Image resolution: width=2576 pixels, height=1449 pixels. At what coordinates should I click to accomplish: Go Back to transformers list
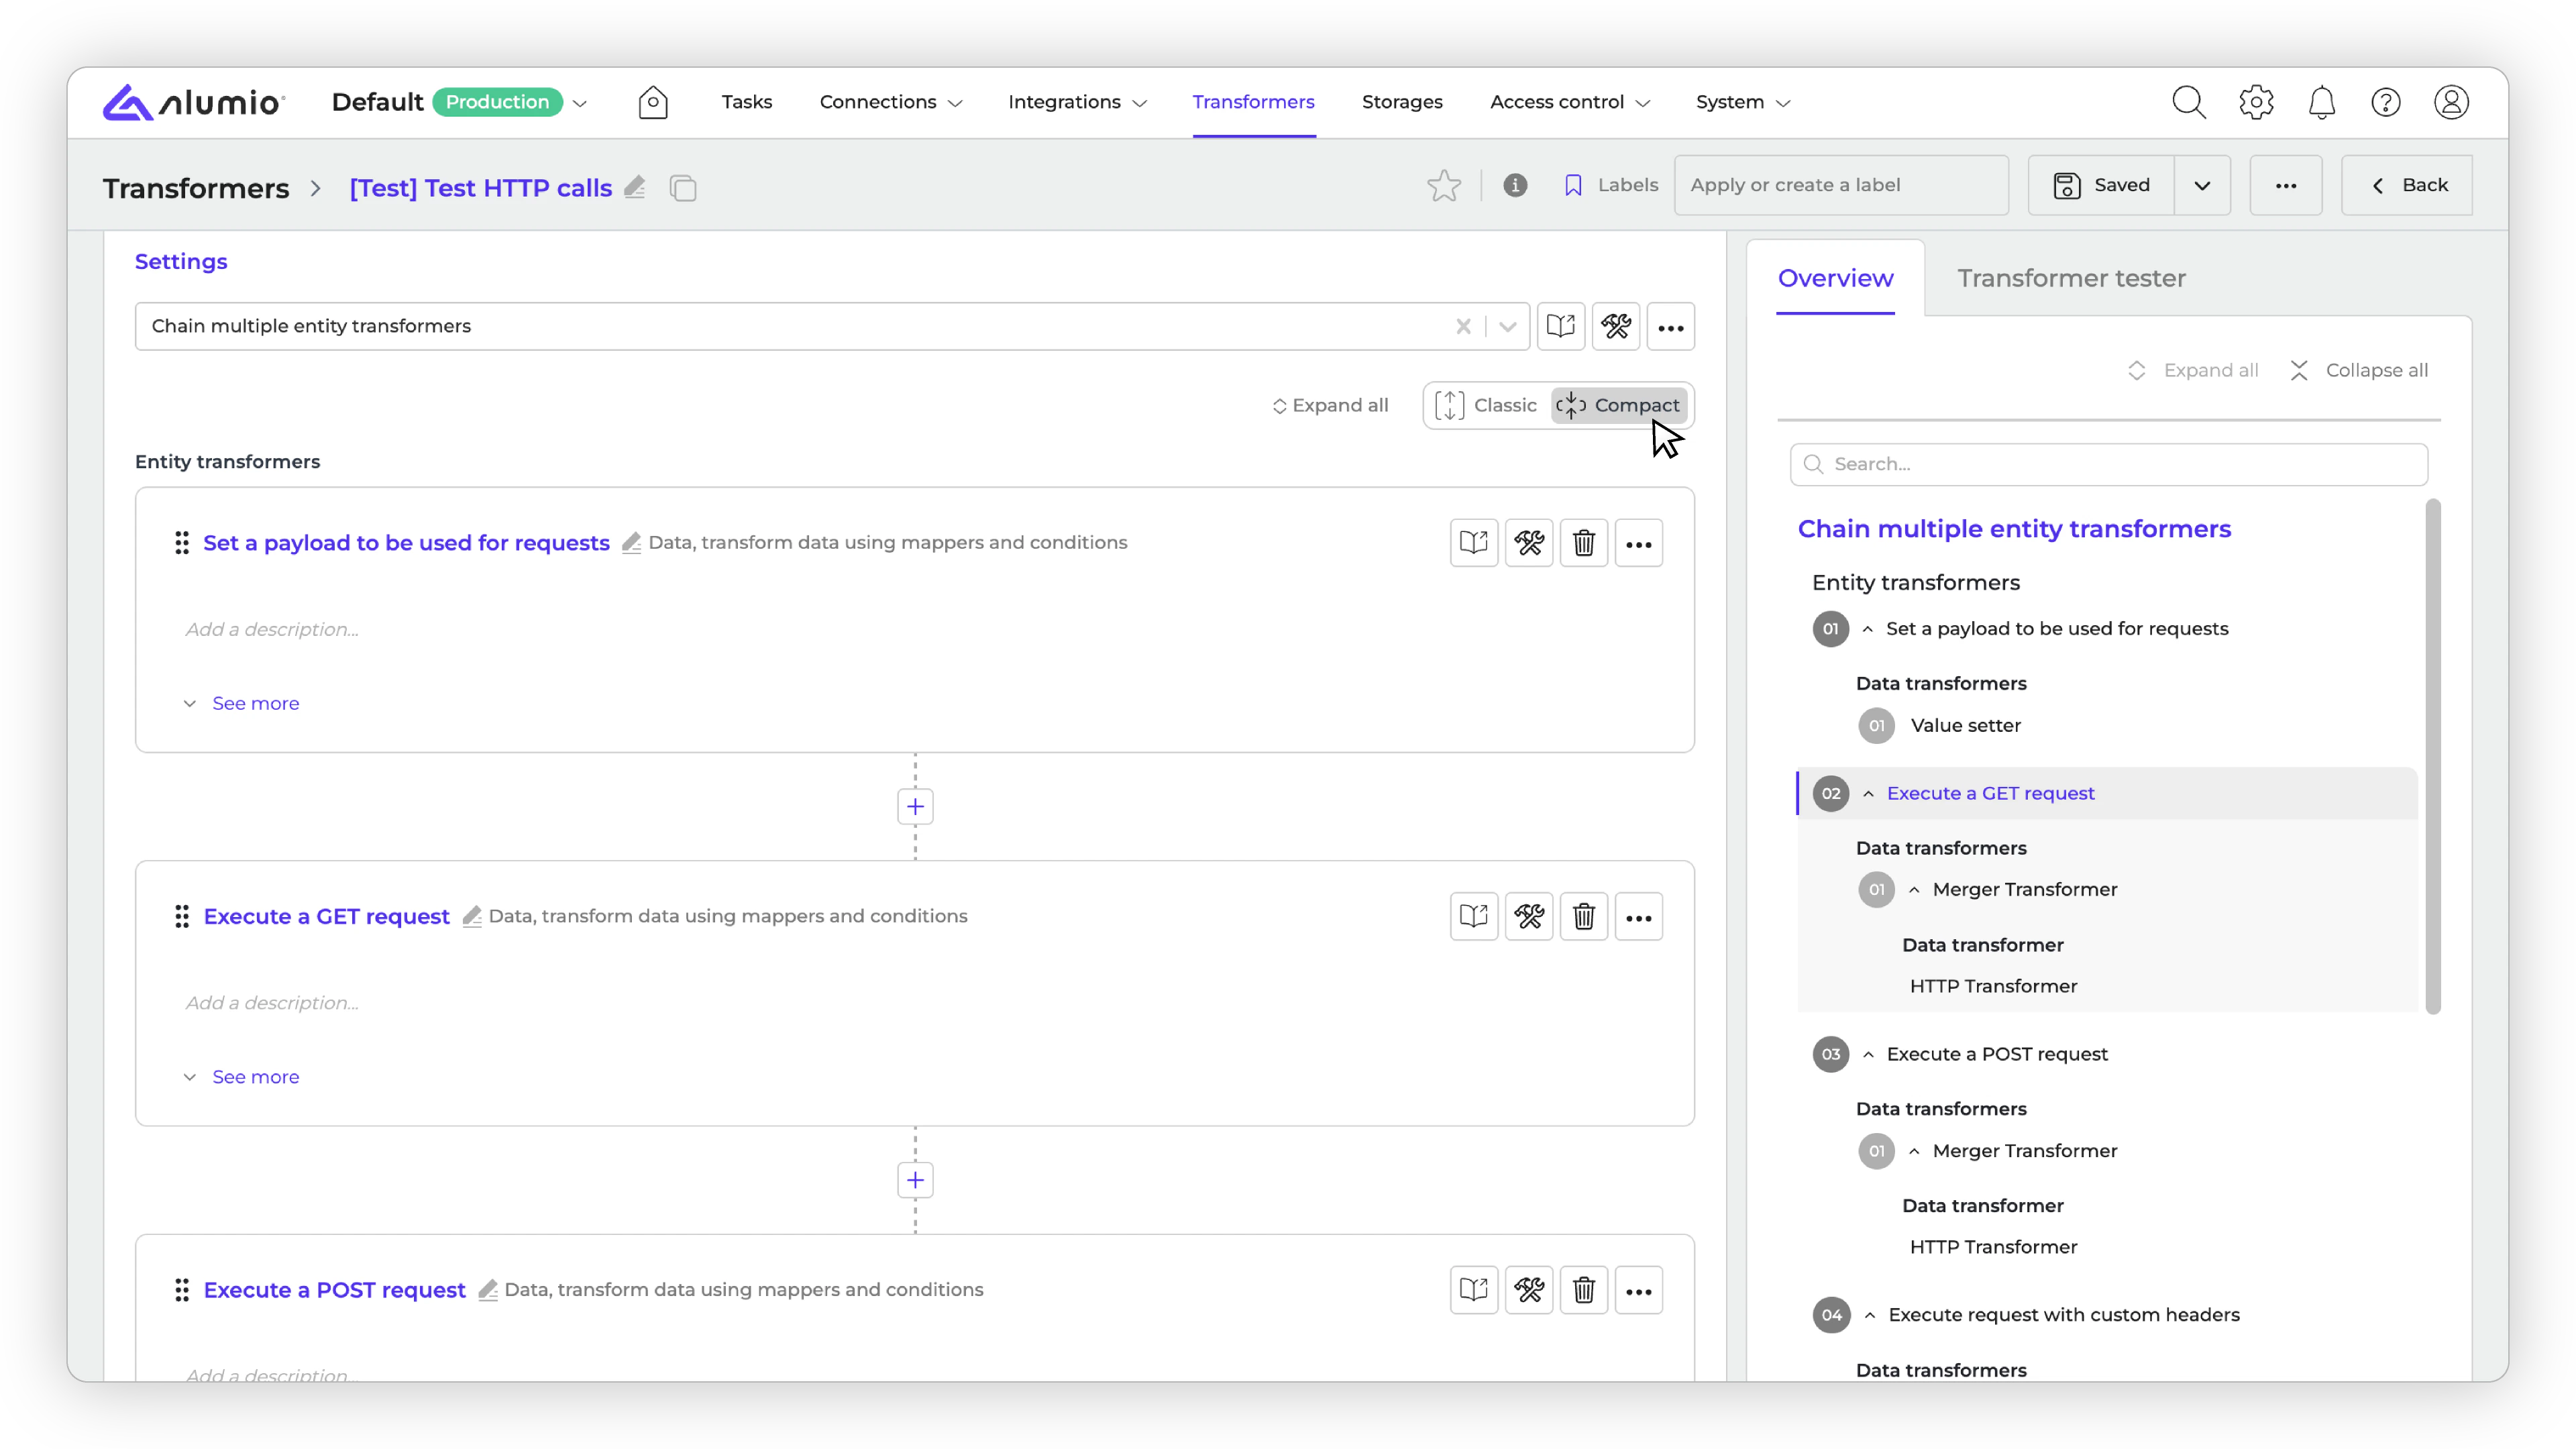tap(2407, 185)
